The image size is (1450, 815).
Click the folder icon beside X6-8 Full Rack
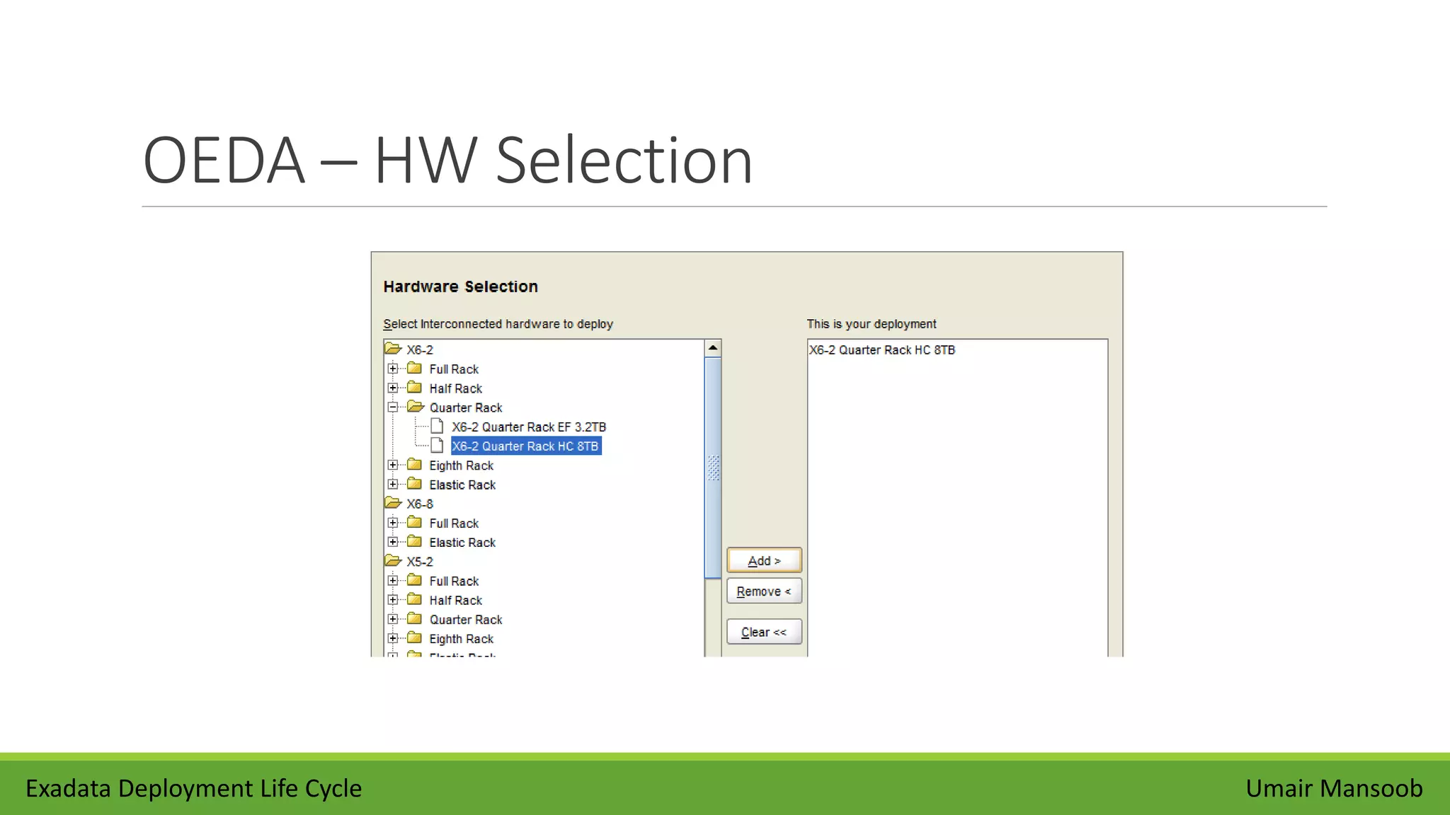pyautogui.click(x=415, y=522)
